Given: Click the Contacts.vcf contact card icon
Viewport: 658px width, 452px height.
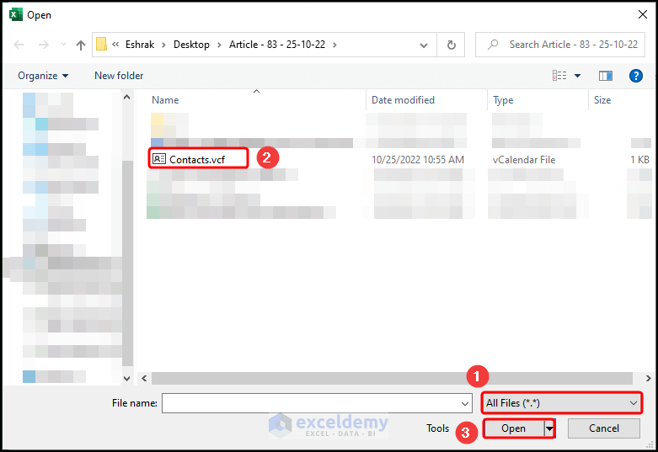Looking at the screenshot, I should 158,159.
